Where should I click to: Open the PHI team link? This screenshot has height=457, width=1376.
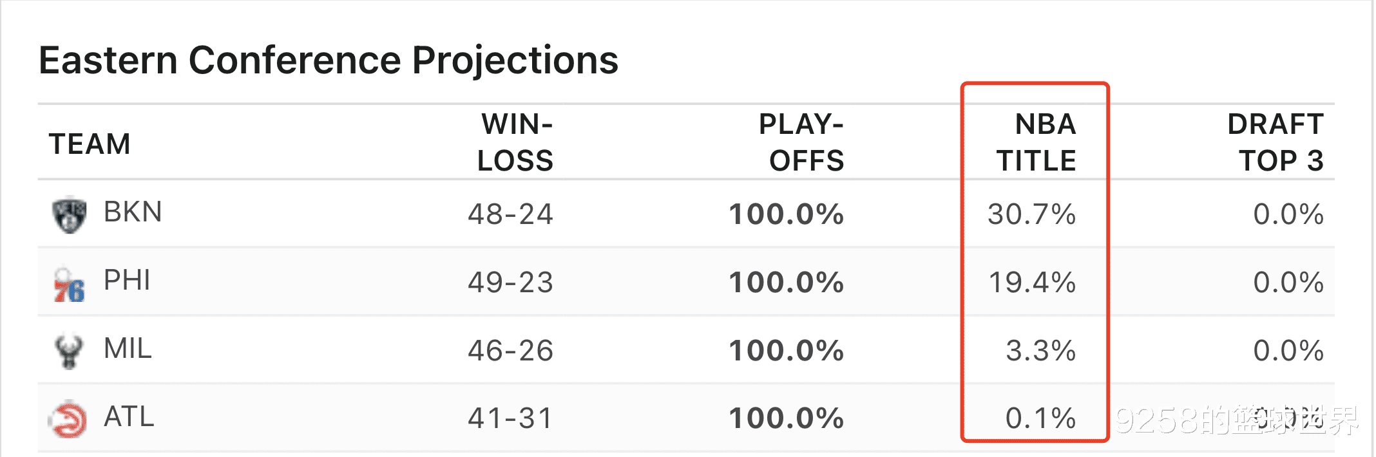tap(127, 281)
